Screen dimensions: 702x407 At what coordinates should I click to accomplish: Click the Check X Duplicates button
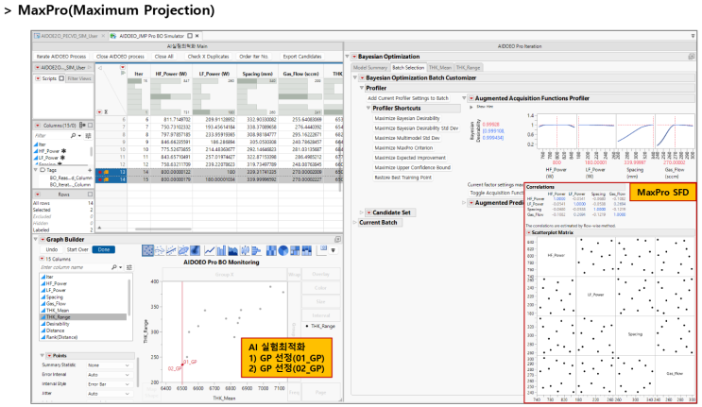[208, 57]
